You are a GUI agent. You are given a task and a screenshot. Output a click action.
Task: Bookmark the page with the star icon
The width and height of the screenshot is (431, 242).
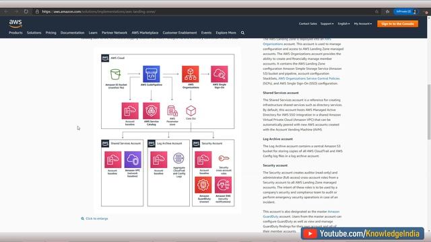click(376, 11)
